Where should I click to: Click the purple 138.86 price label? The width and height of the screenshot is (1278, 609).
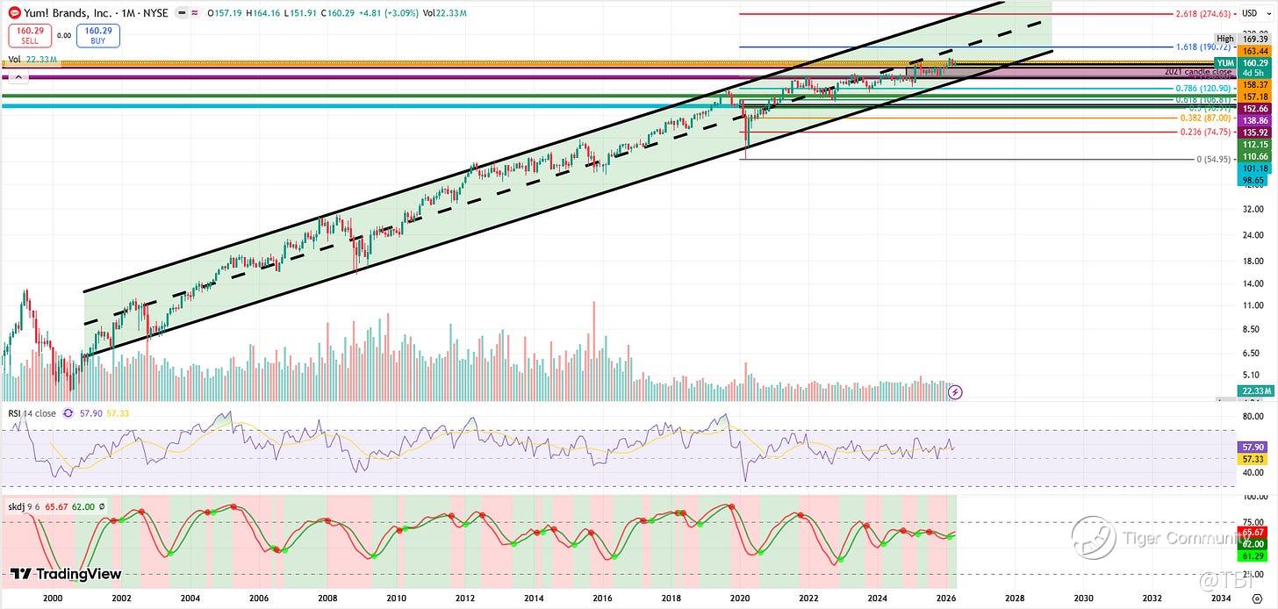click(1254, 120)
